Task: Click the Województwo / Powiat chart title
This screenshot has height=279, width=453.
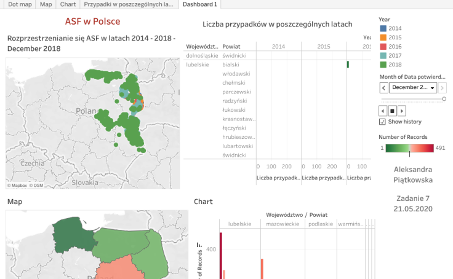Action: coord(297,215)
